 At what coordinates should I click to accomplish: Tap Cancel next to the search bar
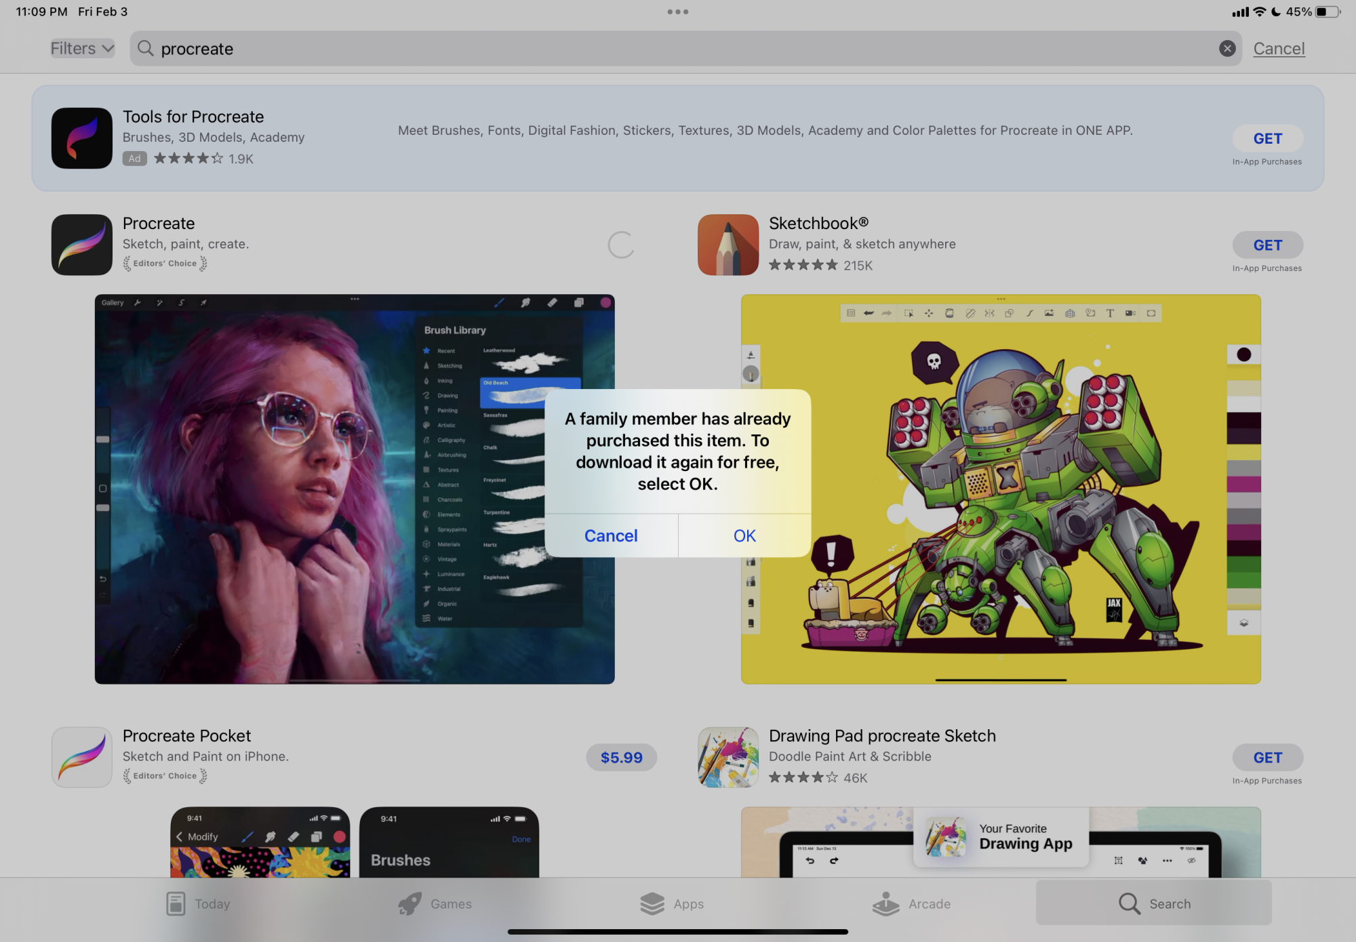(1278, 48)
